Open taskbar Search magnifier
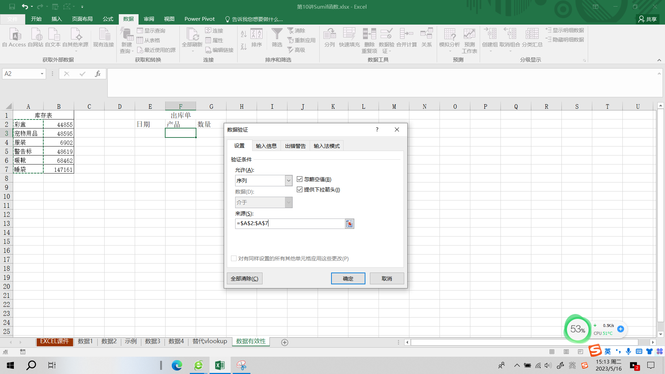 31,365
